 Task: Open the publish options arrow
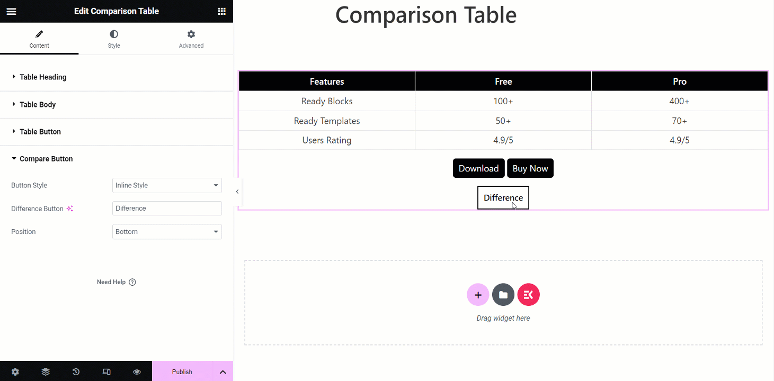pyautogui.click(x=223, y=372)
